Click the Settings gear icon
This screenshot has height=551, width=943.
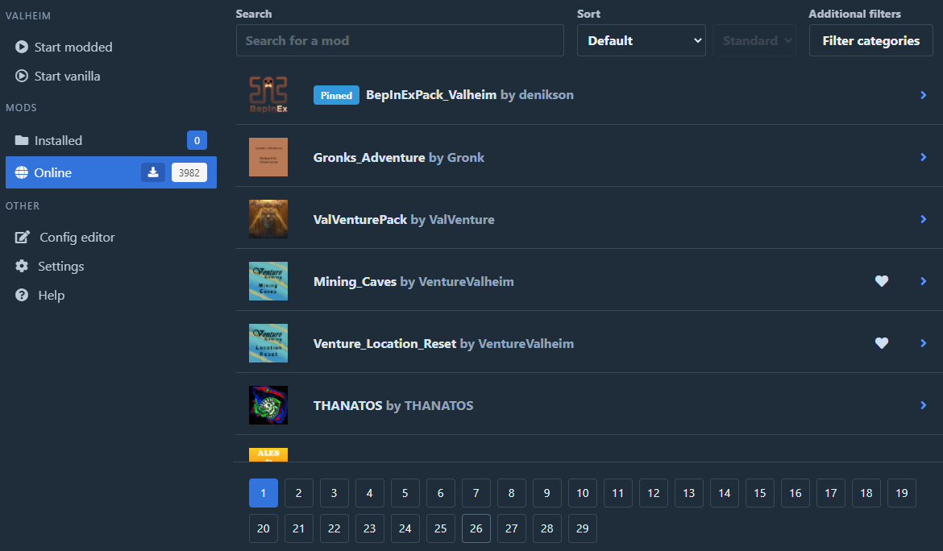pos(22,266)
